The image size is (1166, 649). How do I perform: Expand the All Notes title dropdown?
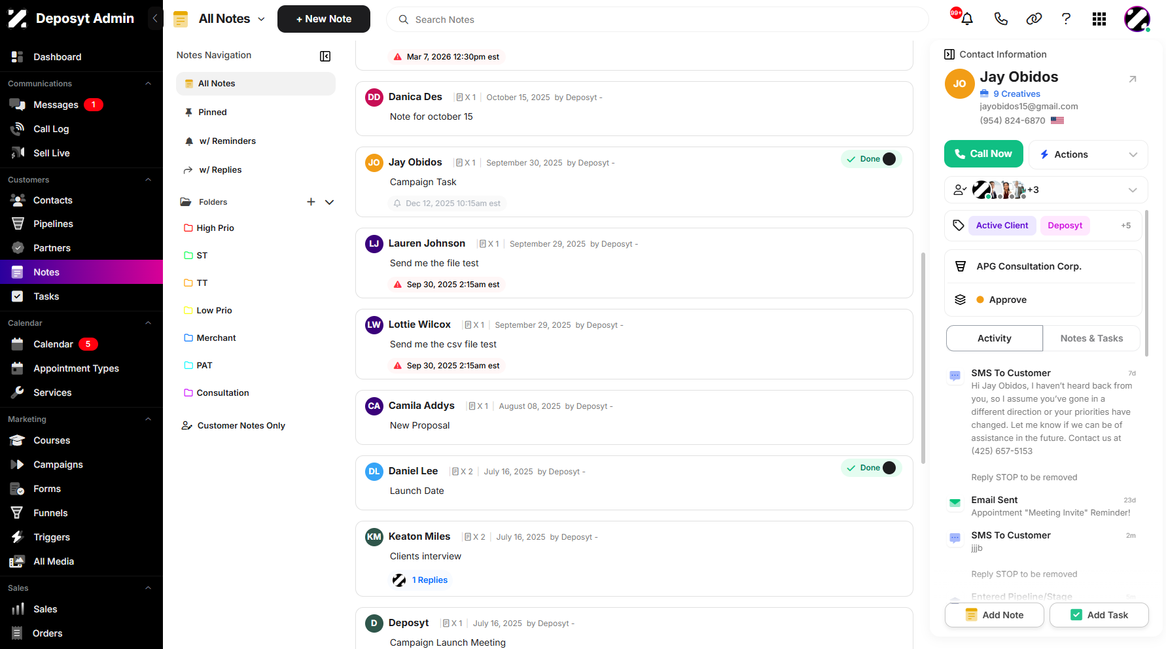(x=261, y=19)
